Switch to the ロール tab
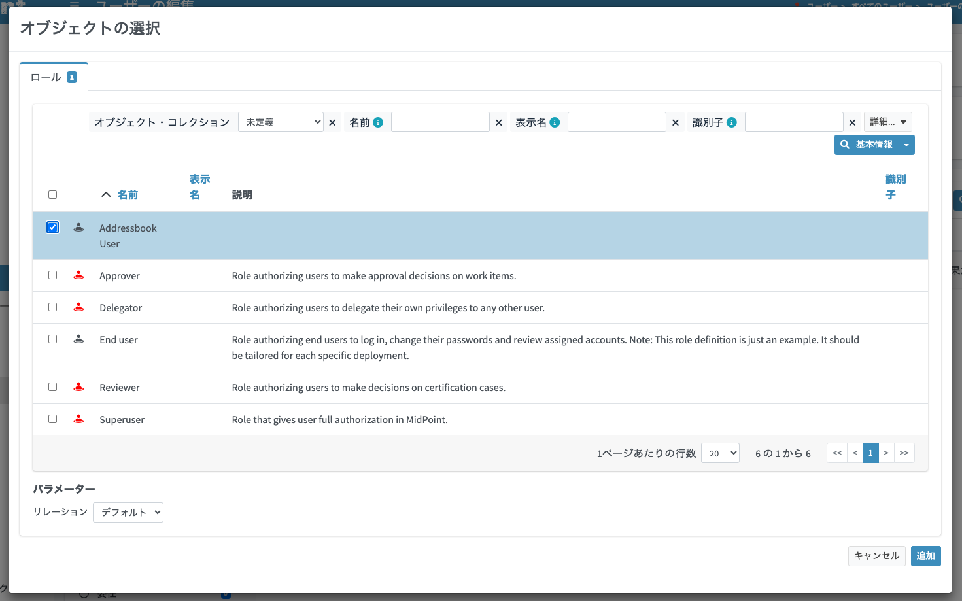This screenshot has height=601, width=962. [54, 77]
